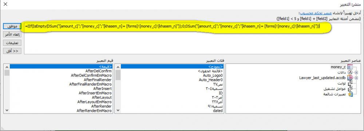Select <قيمة> in expression values list
The height and width of the screenshot is (131, 364).
point(61,67)
